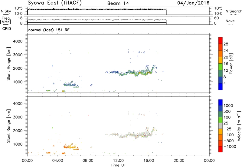242x167 pixels.
Task: Click the '04:00' time axis tick label
Action: (x=58, y=161)
